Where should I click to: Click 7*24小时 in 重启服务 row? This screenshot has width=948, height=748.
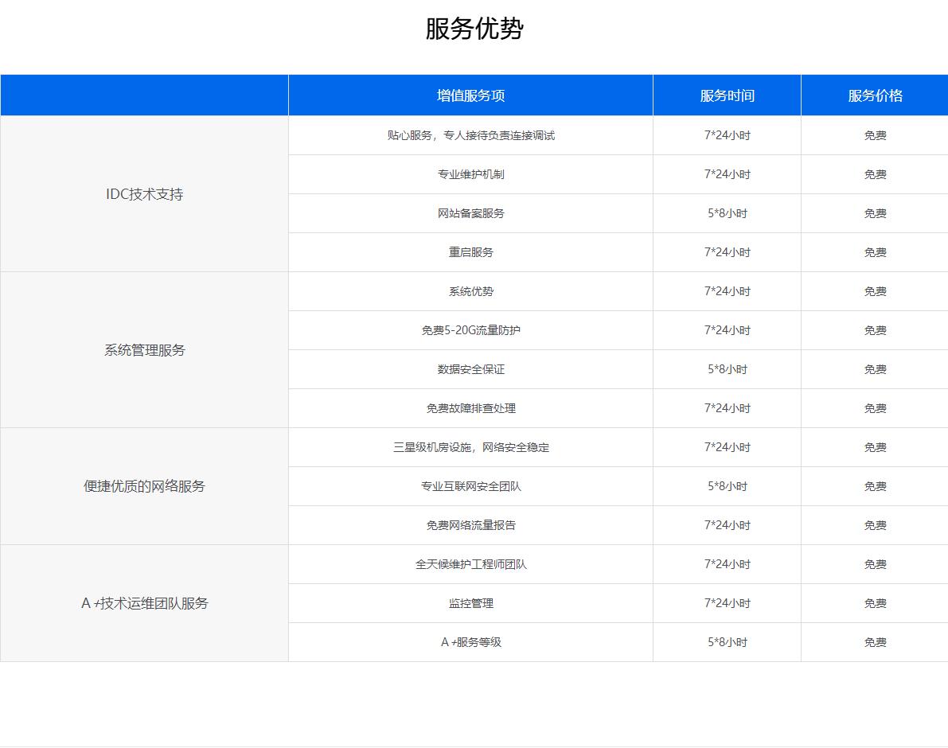[728, 252]
